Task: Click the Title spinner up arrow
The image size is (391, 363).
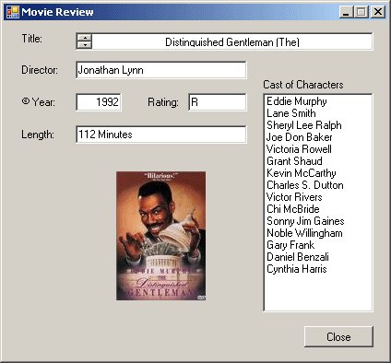Action: [x=84, y=38]
